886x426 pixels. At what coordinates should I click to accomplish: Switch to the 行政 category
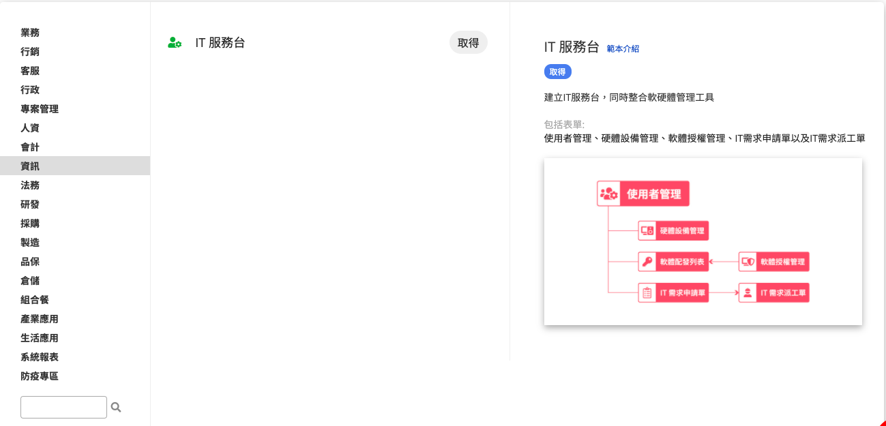(30, 90)
